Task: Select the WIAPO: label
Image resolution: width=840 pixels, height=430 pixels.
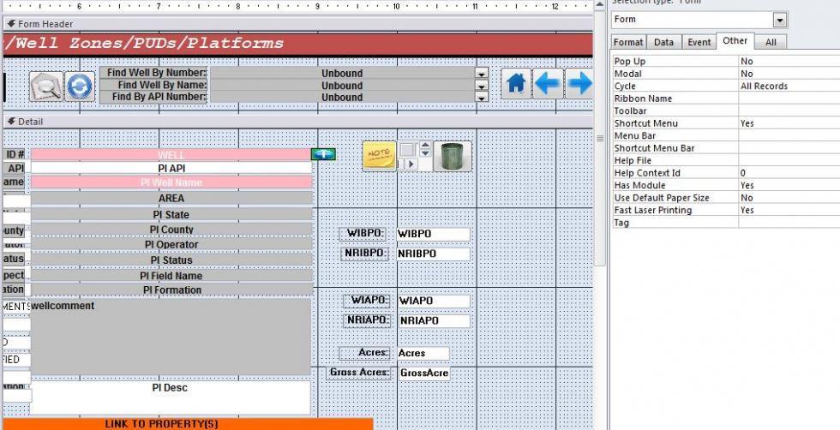Action: point(367,301)
